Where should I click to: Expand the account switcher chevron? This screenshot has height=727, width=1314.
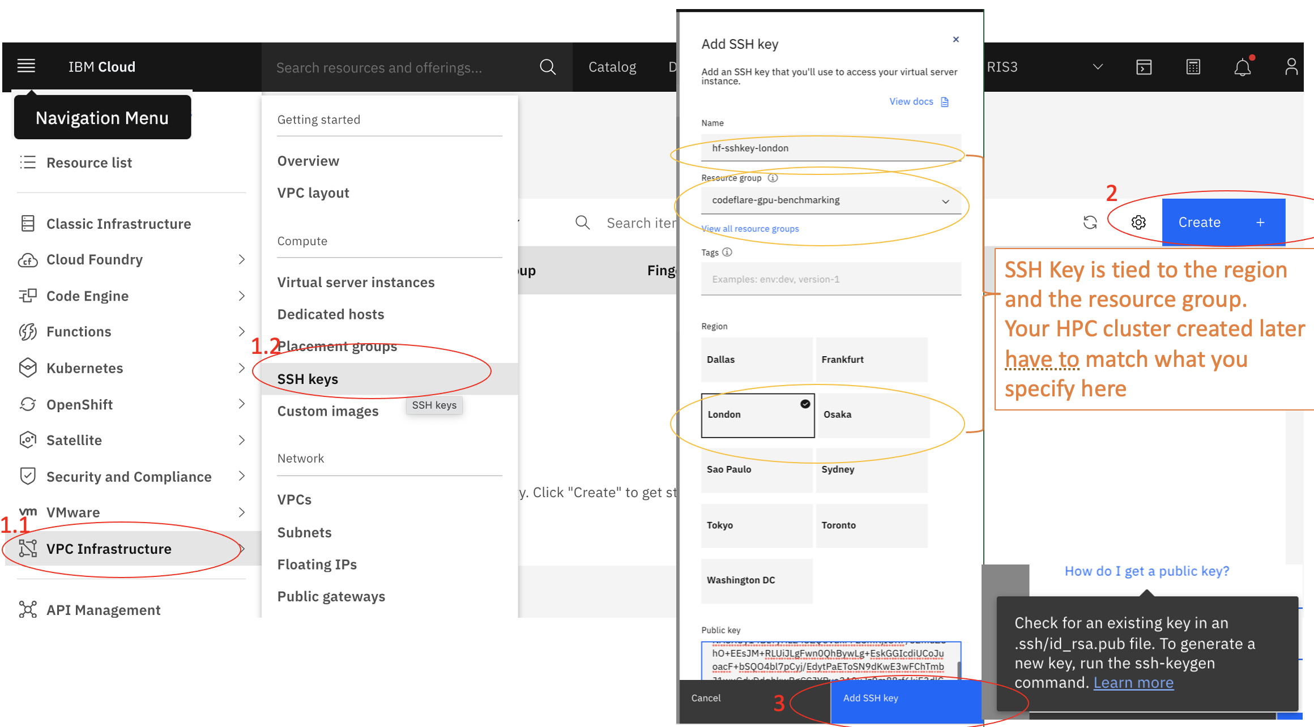[1098, 67]
